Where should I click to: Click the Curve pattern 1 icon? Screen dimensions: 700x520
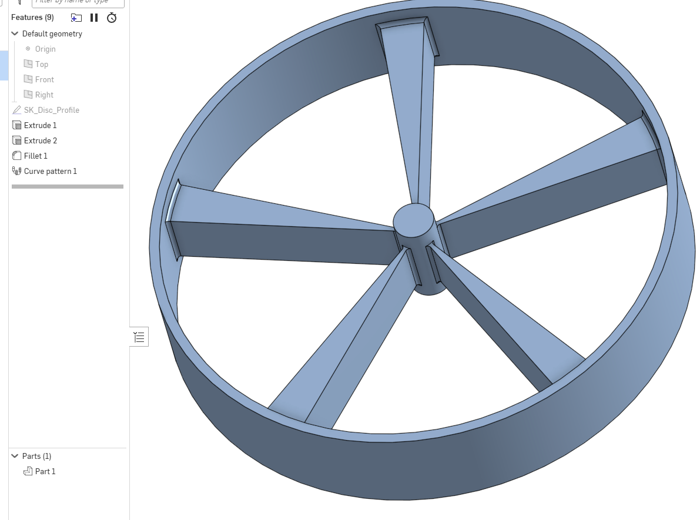(x=17, y=171)
